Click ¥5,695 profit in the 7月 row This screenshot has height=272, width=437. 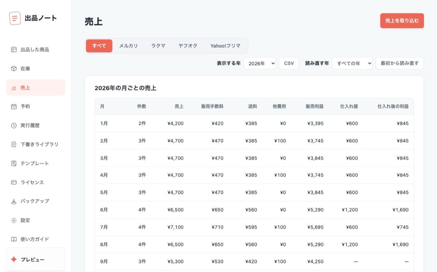pos(315,227)
